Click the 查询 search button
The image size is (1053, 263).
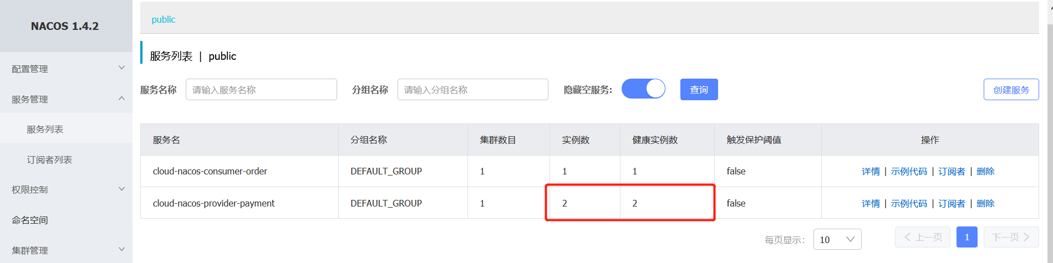click(x=699, y=90)
